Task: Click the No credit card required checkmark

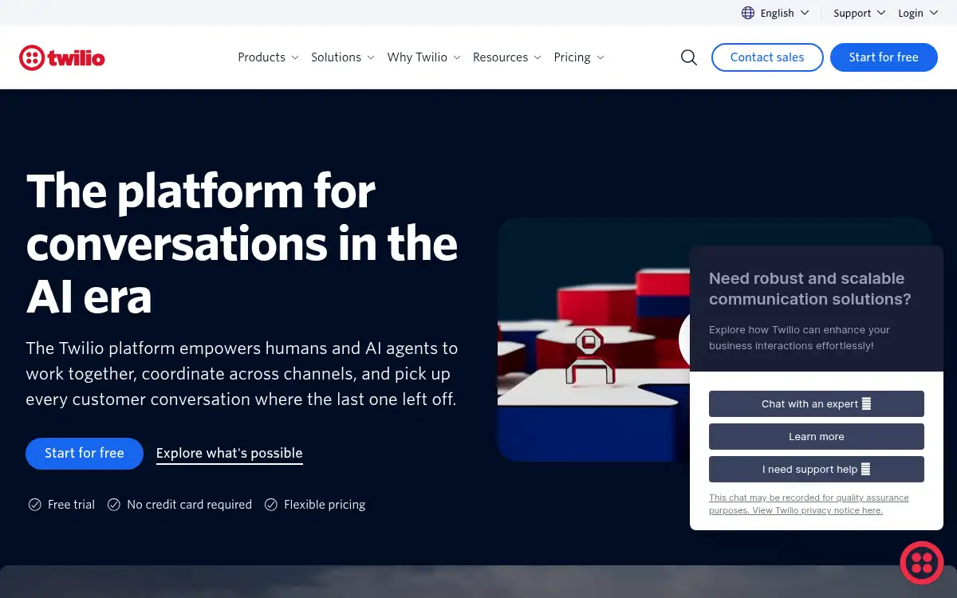Action: tap(114, 505)
